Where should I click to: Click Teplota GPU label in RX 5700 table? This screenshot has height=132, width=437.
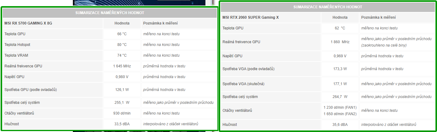15,34
